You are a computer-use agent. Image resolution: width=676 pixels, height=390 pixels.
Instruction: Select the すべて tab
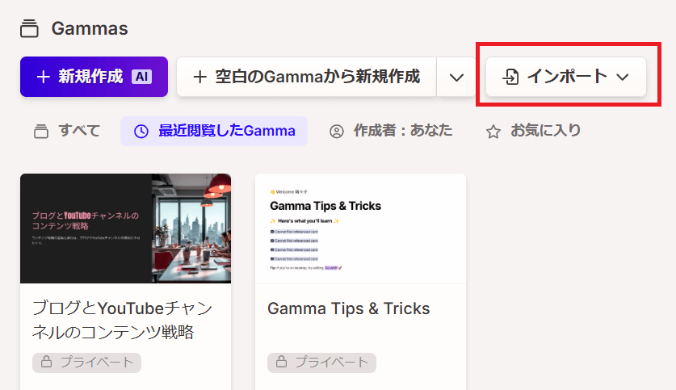click(67, 131)
